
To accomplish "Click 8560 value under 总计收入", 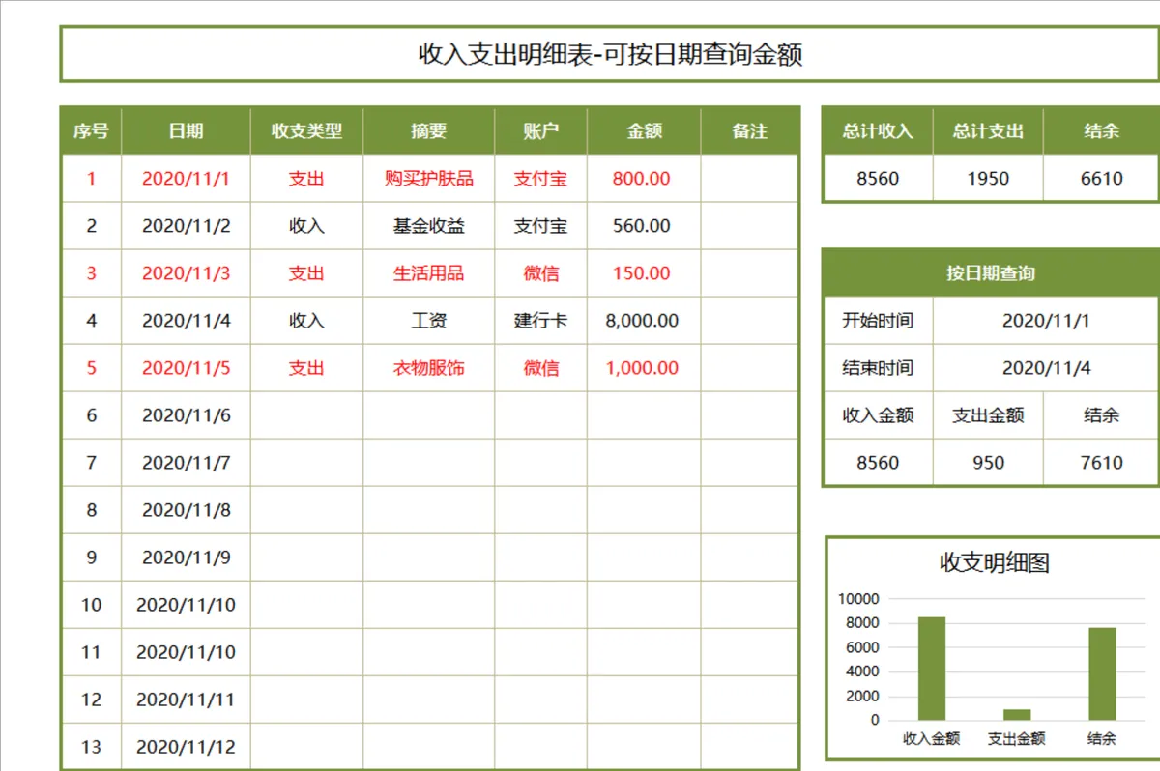I will [x=878, y=179].
